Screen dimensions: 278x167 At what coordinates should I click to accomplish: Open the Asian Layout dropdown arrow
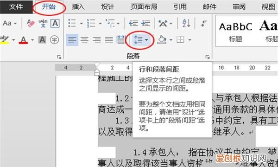[171, 23]
